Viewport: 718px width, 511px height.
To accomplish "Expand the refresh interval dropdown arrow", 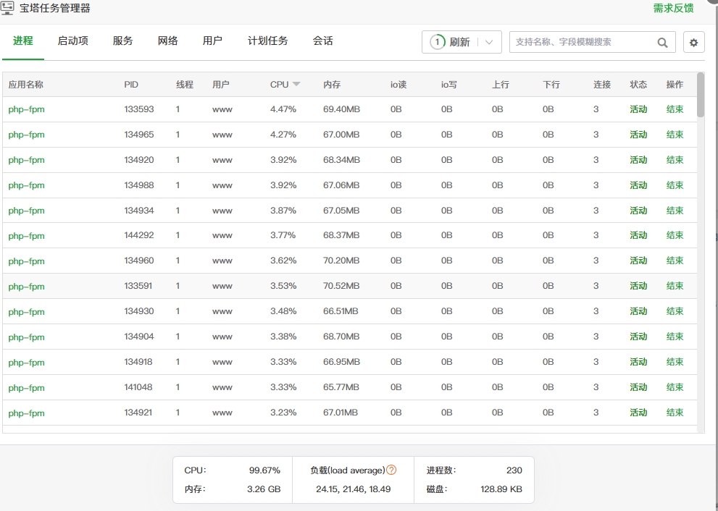I will (x=489, y=42).
